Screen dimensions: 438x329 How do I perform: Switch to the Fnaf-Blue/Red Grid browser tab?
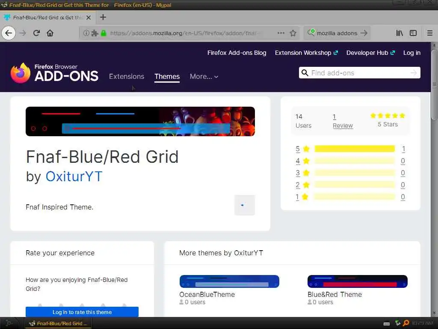pyautogui.click(x=48, y=17)
